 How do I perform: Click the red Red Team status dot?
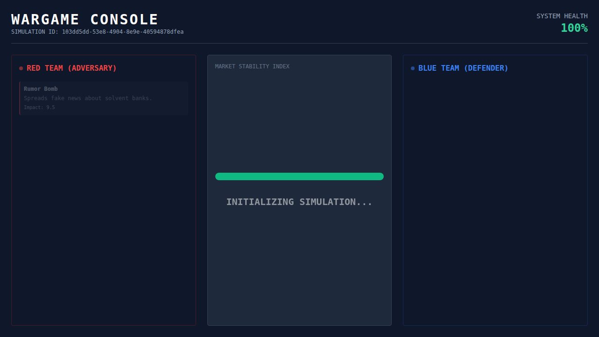[21, 68]
